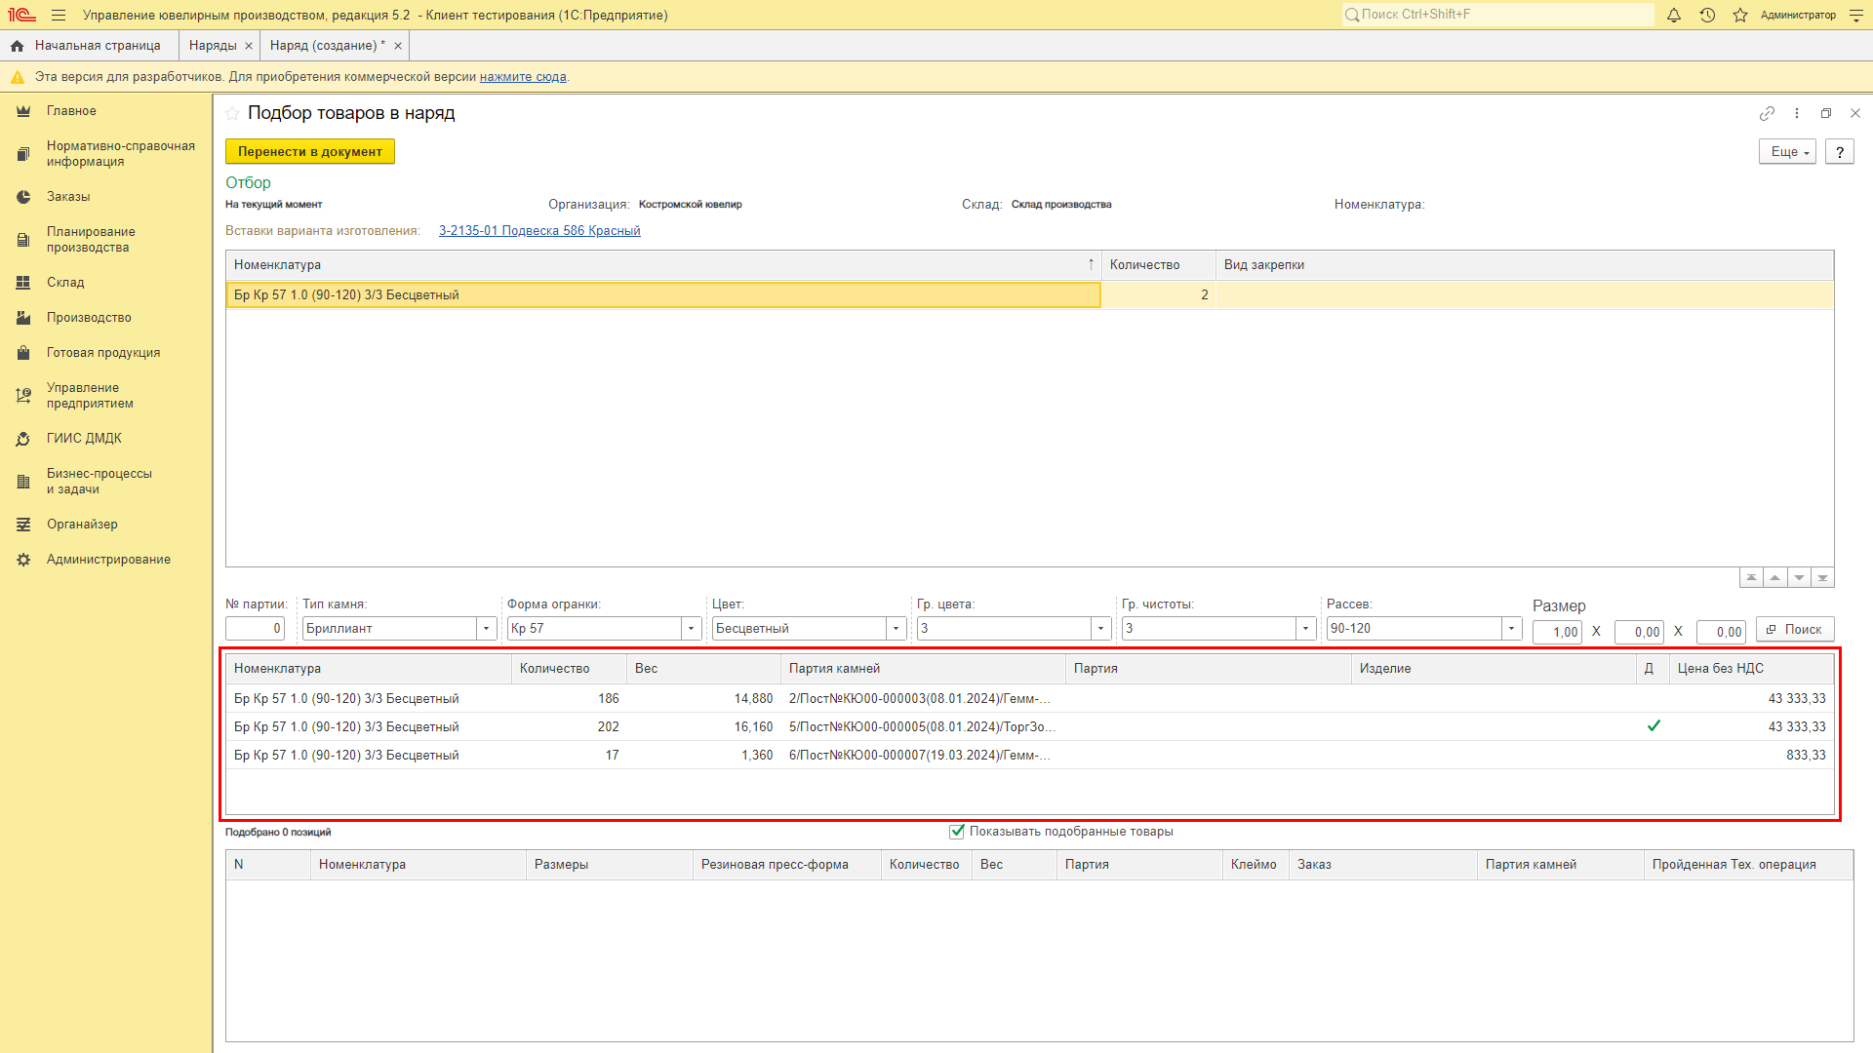Click third Размер field before Поиск
This screenshot has width=1873, height=1053.
pos(1721,632)
